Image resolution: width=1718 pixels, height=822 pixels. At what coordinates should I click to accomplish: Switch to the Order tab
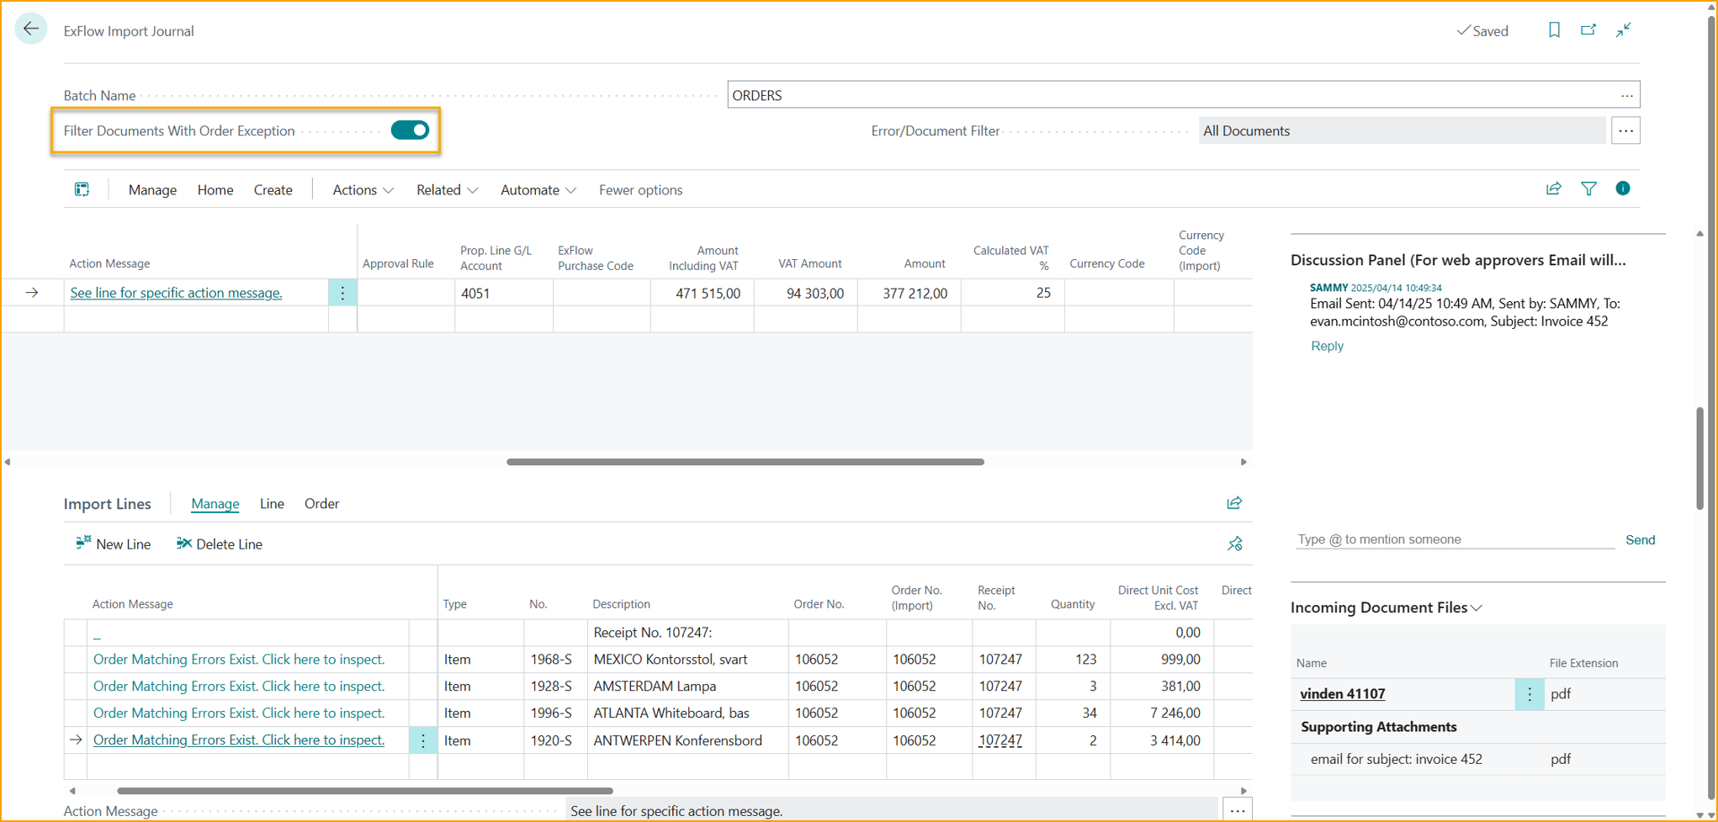coord(321,504)
